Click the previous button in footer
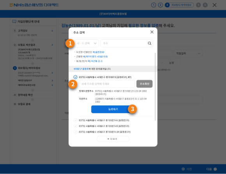Viewport: 226px width, 174px height. coord(187,169)
